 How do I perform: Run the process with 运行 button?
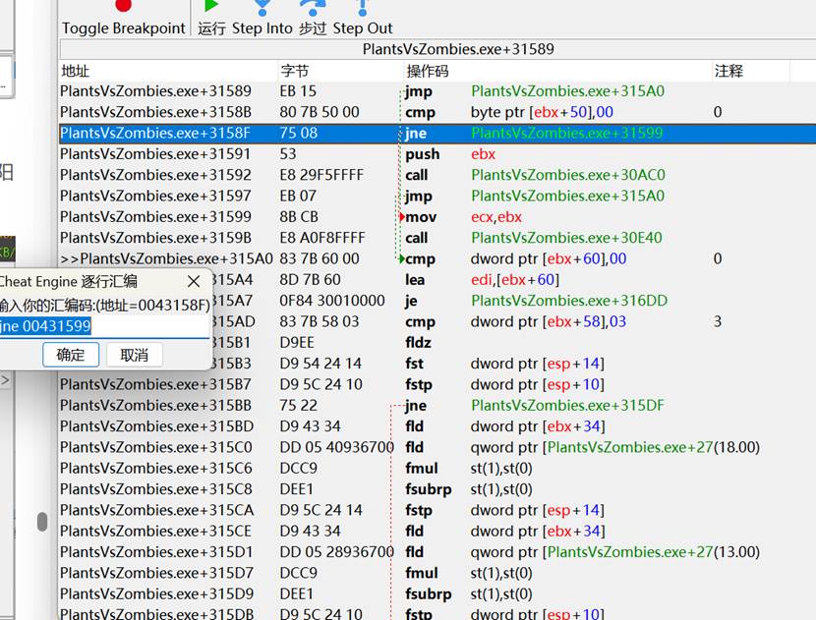coord(211,19)
